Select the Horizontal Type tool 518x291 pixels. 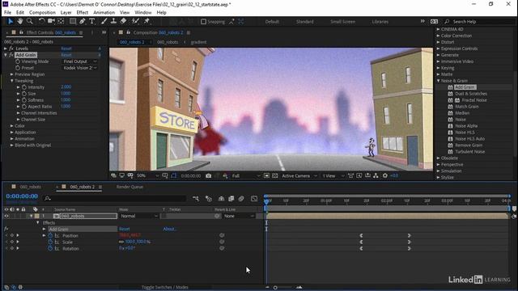(92, 22)
